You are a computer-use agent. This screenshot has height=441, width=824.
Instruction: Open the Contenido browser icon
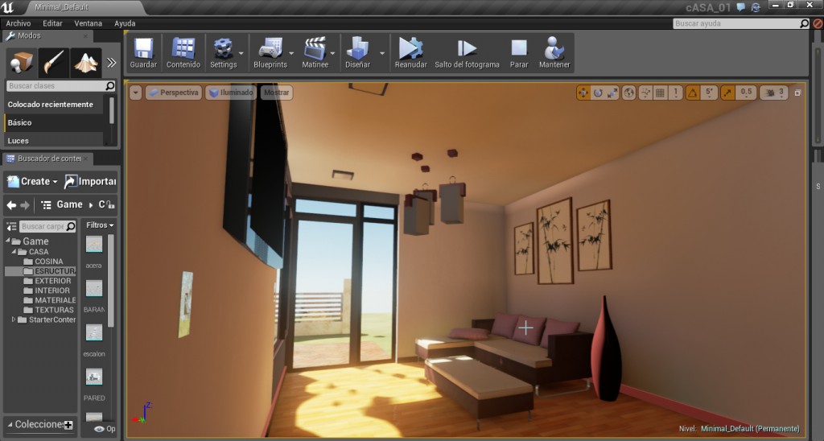pos(183,52)
